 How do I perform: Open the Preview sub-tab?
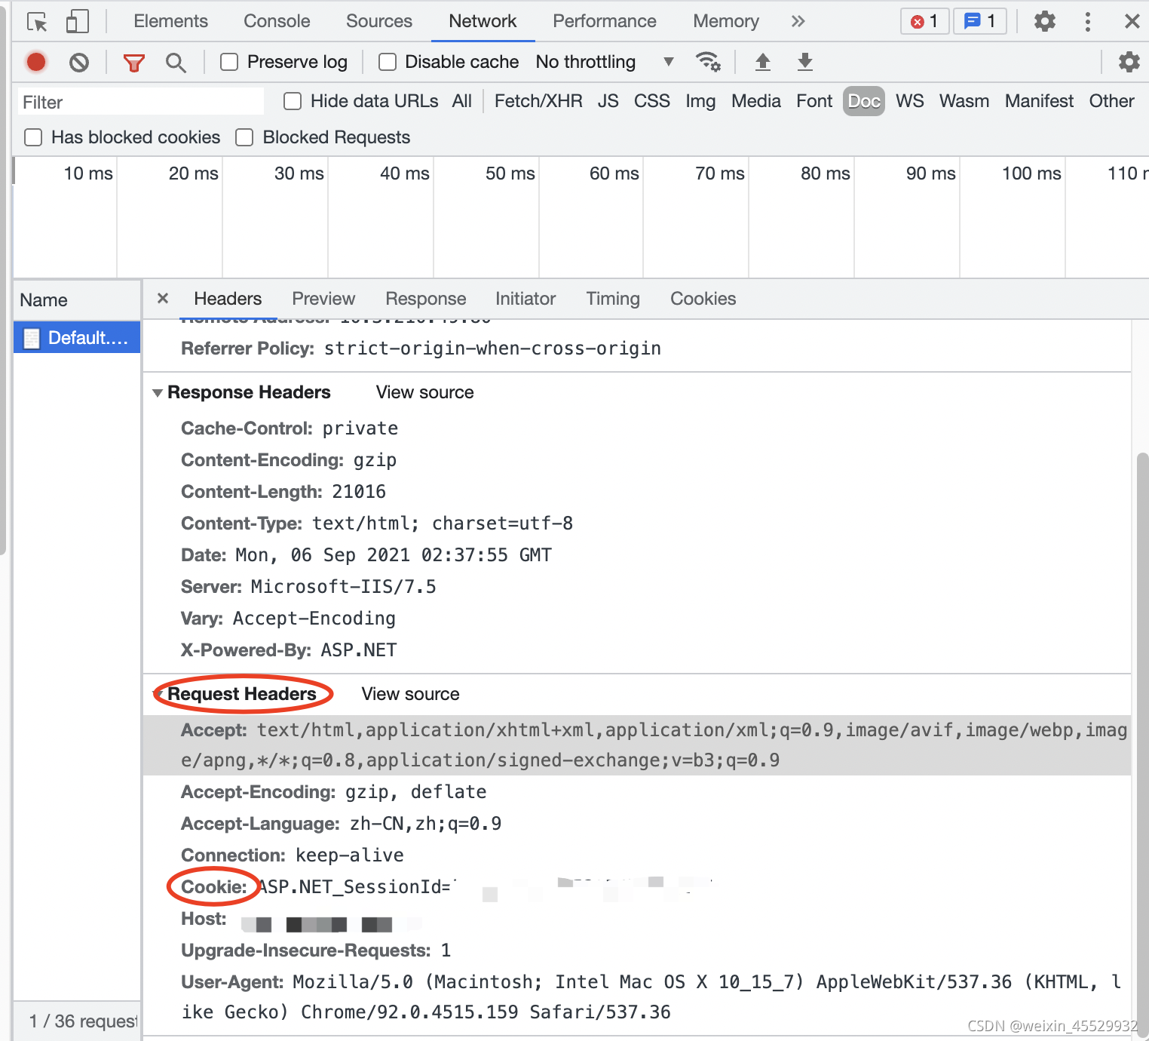[x=323, y=299]
